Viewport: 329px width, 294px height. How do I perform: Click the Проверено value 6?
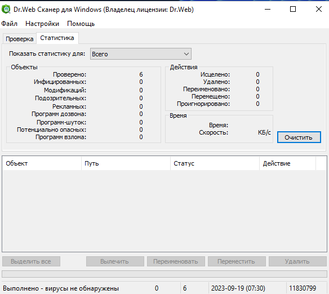point(141,74)
